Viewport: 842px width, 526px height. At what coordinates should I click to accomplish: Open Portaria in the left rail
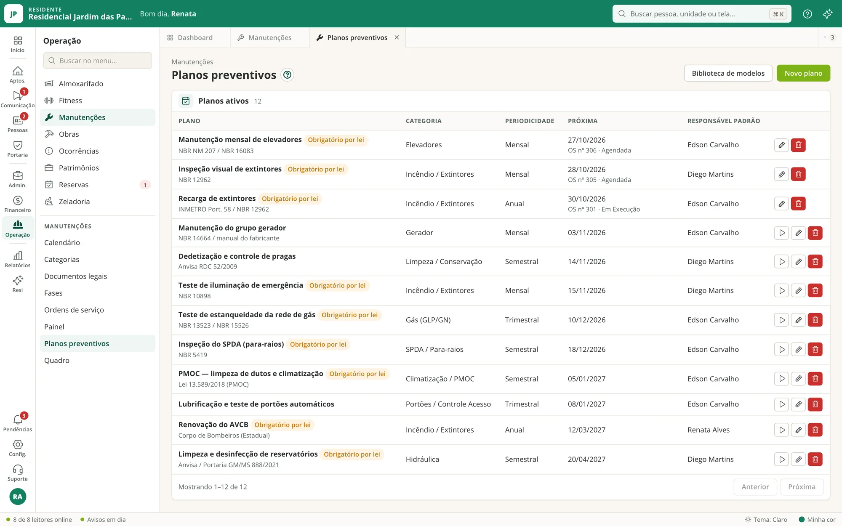click(x=18, y=149)
